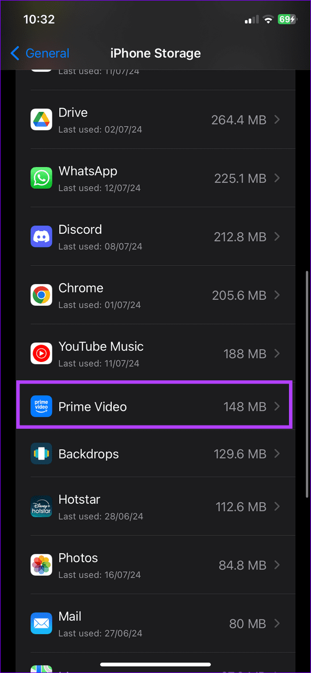Expand the Chrome storage details chevron
The image size is (311, 673).
click(x=277, y=295)
